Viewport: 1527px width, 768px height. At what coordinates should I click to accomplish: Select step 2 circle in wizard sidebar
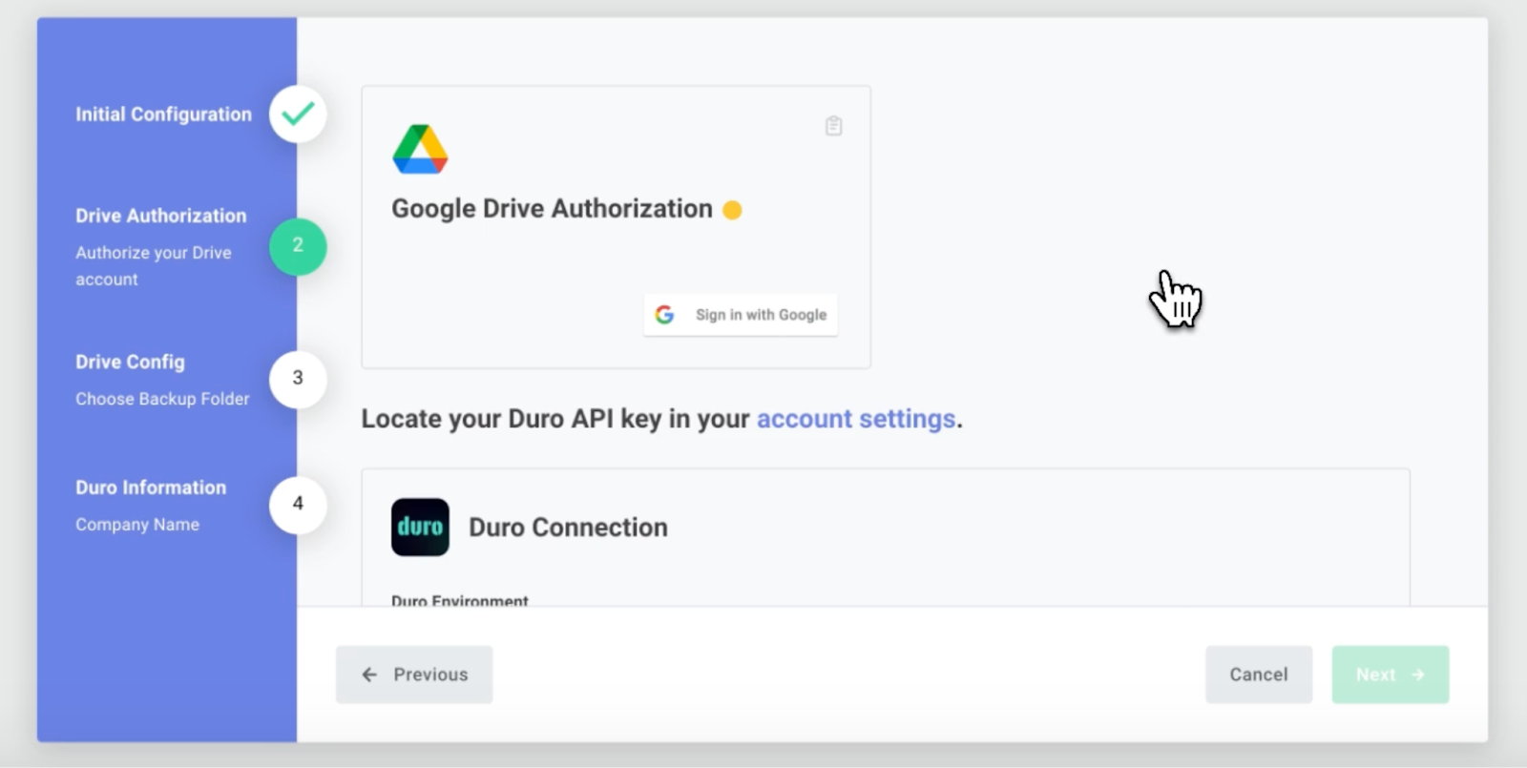298,246
